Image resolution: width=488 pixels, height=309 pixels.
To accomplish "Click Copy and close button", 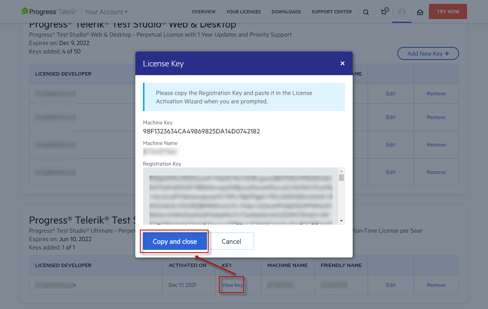I will pyautogui.click(x=175, y=241).
